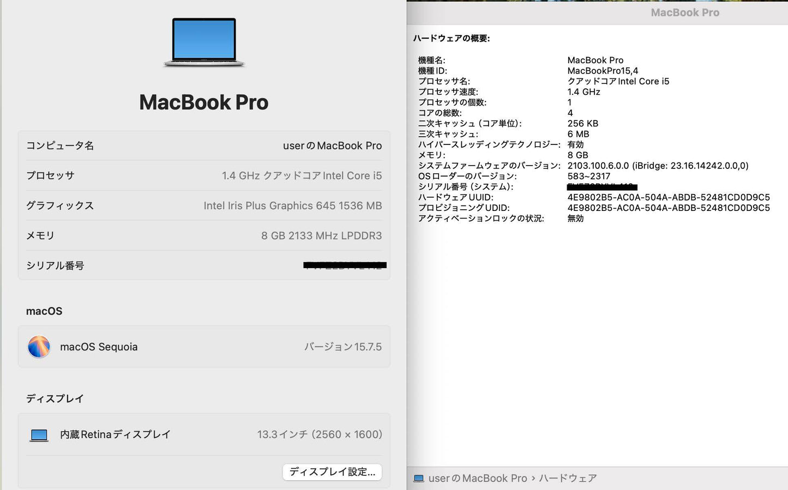Viewport: 788px width, 490px height.
Task: Click the macOS Sequoia name text
Action: click(99, 347)
